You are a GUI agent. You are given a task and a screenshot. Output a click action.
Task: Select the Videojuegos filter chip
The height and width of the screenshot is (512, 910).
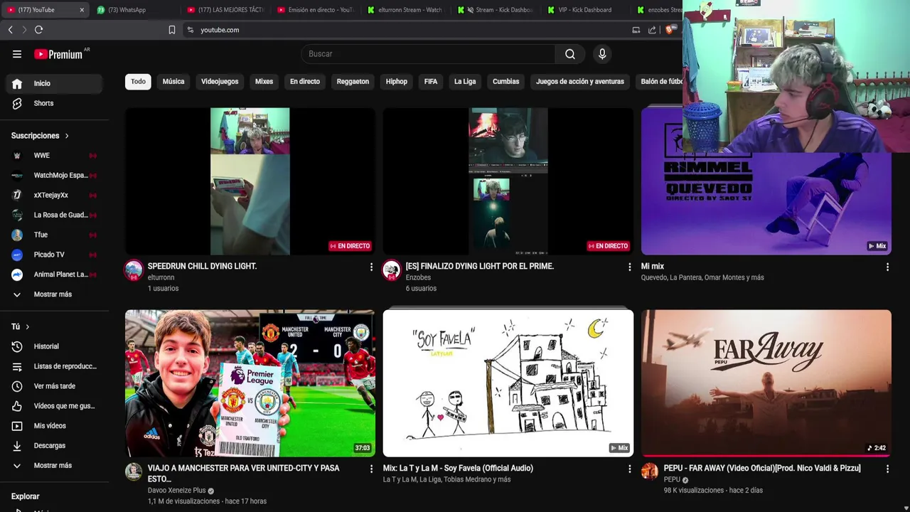pyautogui.click(x=220, y=81)
